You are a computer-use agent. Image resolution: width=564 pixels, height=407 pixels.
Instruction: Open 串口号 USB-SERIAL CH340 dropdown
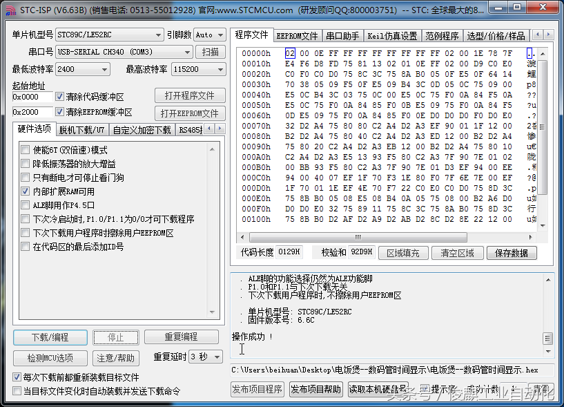124,52
